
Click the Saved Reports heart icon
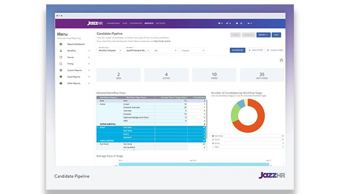click(x=61, y=77)
